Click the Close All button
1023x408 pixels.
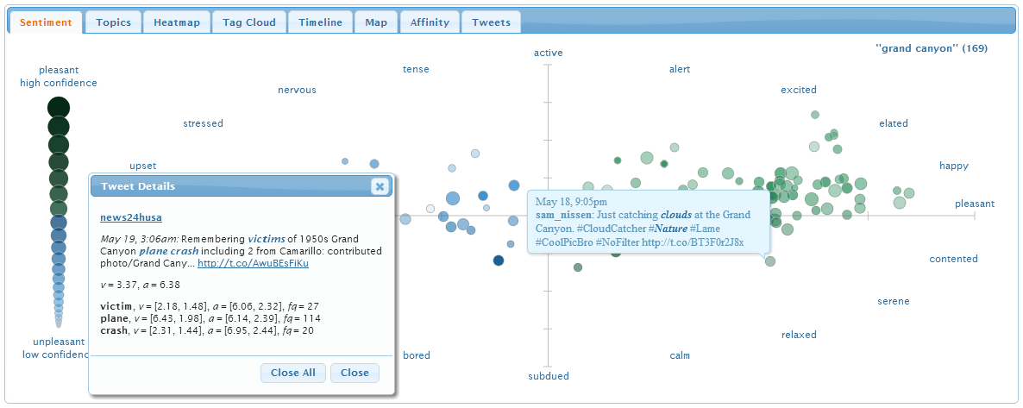point(293,373)
